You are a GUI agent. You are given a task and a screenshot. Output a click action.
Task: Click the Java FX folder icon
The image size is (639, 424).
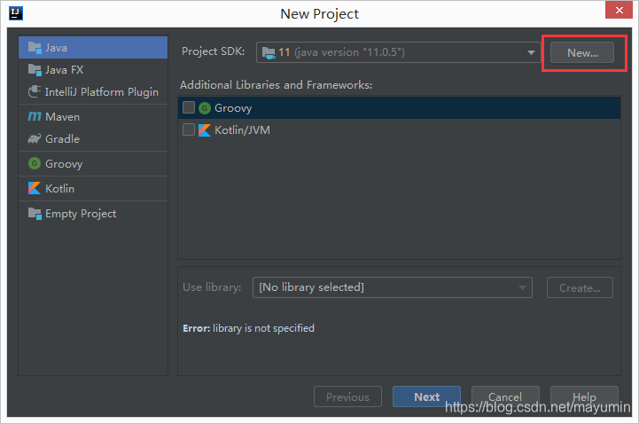tap(35, 70)
